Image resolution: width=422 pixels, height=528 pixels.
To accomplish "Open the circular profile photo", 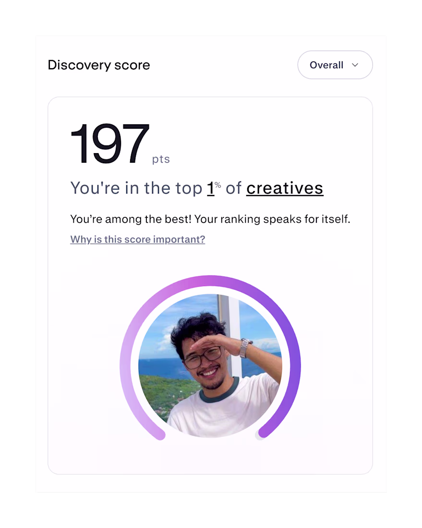I will pos(210,366).
